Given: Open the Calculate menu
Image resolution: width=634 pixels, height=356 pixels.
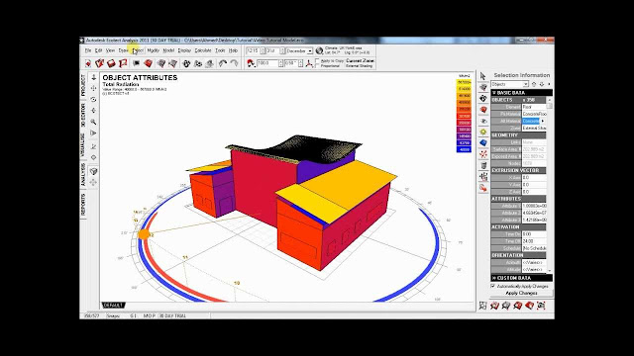Looking at the screenshot, I should click(x=203, y=50).
